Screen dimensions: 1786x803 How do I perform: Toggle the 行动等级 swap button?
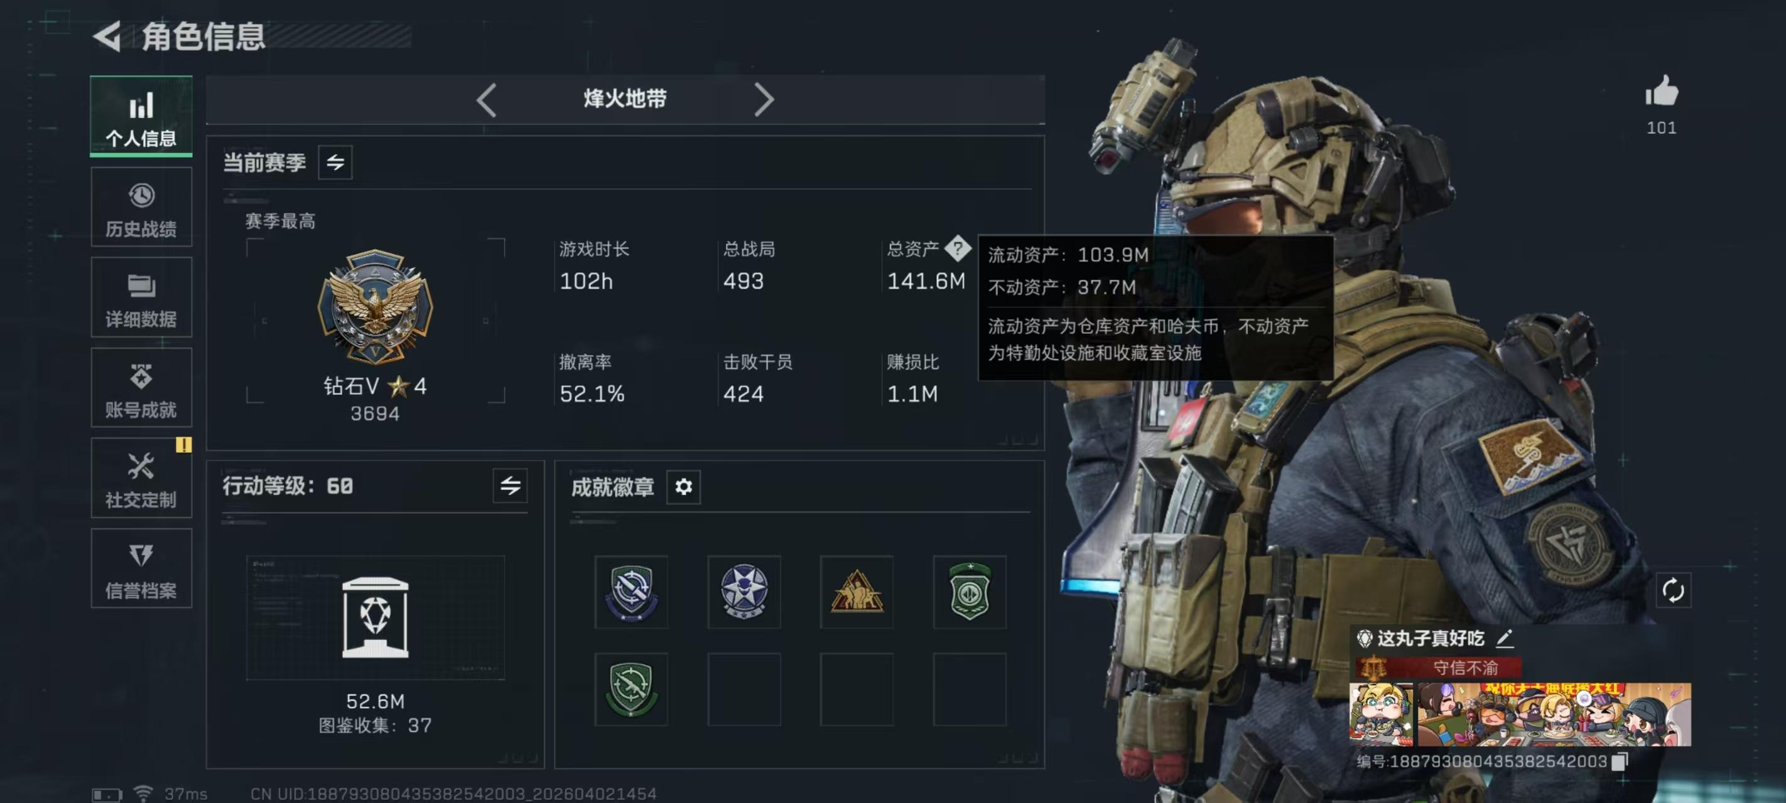click(x=509, y=486)
